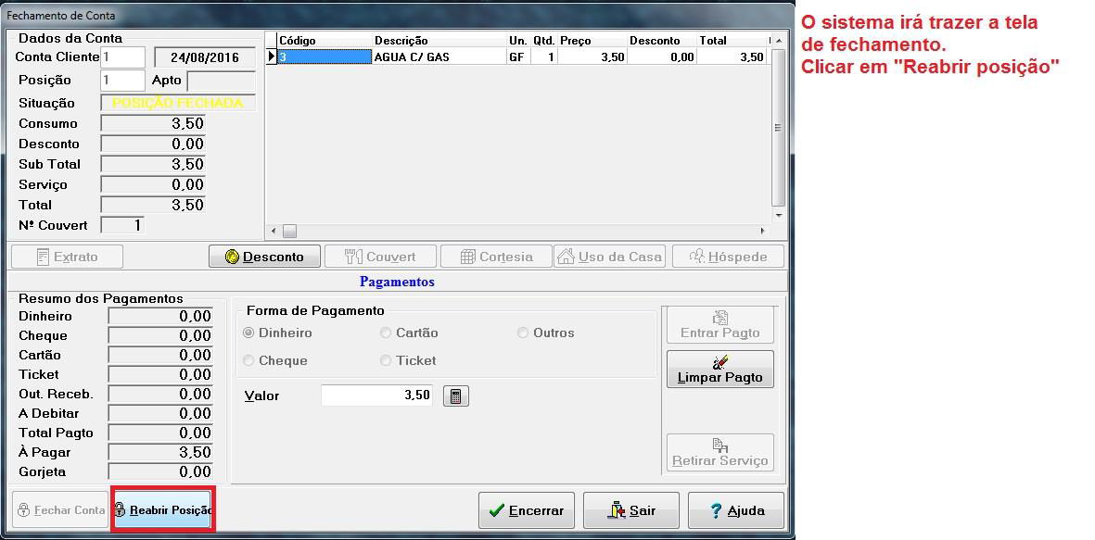Viewport: 1095px width, 540px height.
Task: Click the Total Pagto value field
Action: pos(159,433)
